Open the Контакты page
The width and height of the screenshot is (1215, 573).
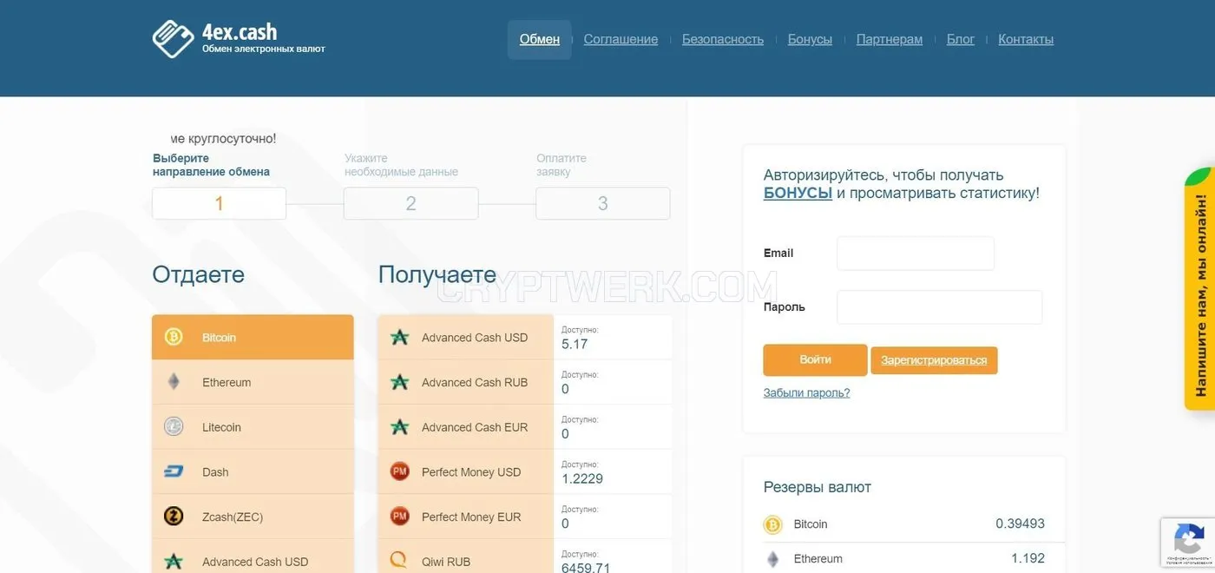(1026, 39)
